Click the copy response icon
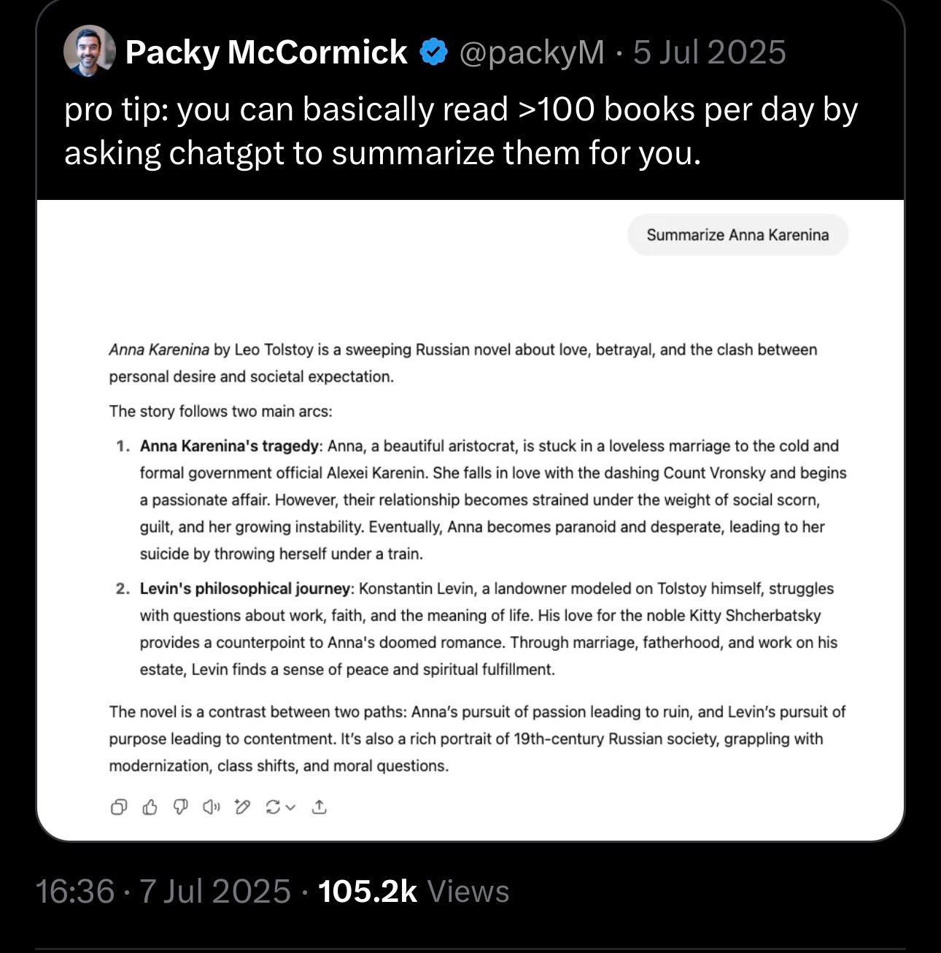The height and width of the screenshot is (953, 941). pos(119,807)
